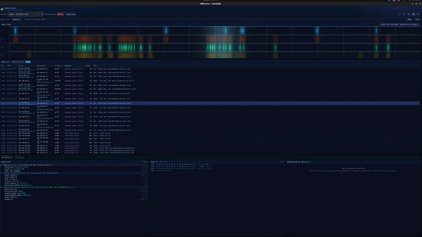This screenshot has height=237, width=422.
Task: Open settings gear icon near language toggle
Action: pyautogui.click(x=409, y=14)
